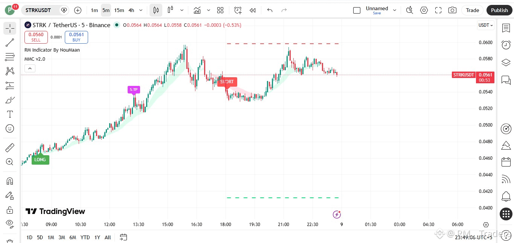Select the crosshair cursor tool
This screenshot has height=243, width=514.
[x=10, y=28]
